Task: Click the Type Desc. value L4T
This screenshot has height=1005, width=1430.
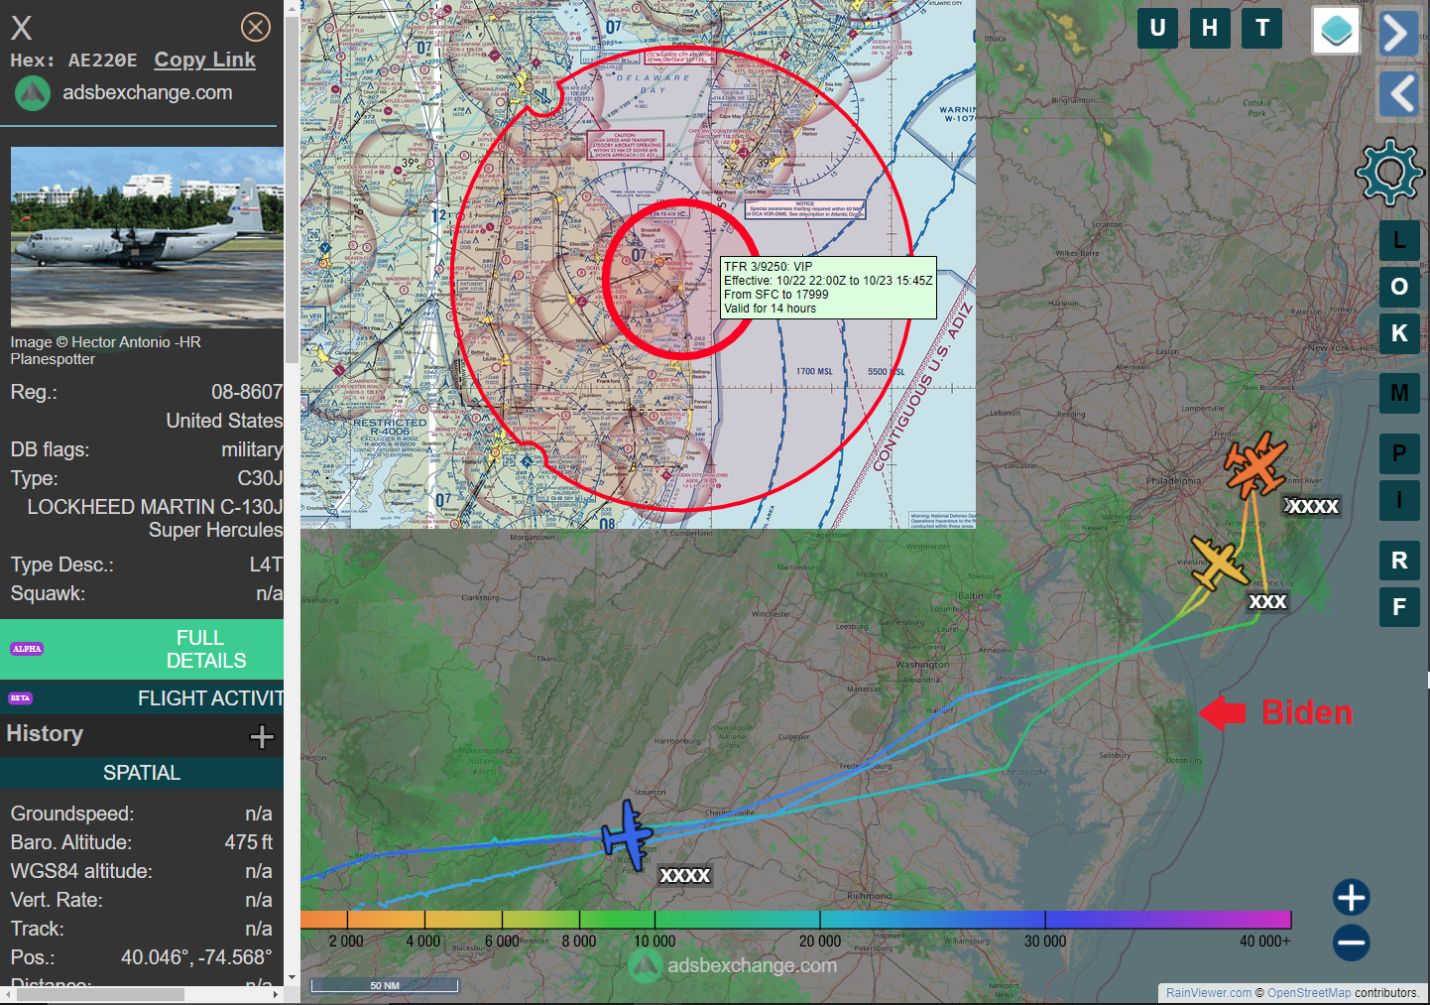Action: coord(266,565)
